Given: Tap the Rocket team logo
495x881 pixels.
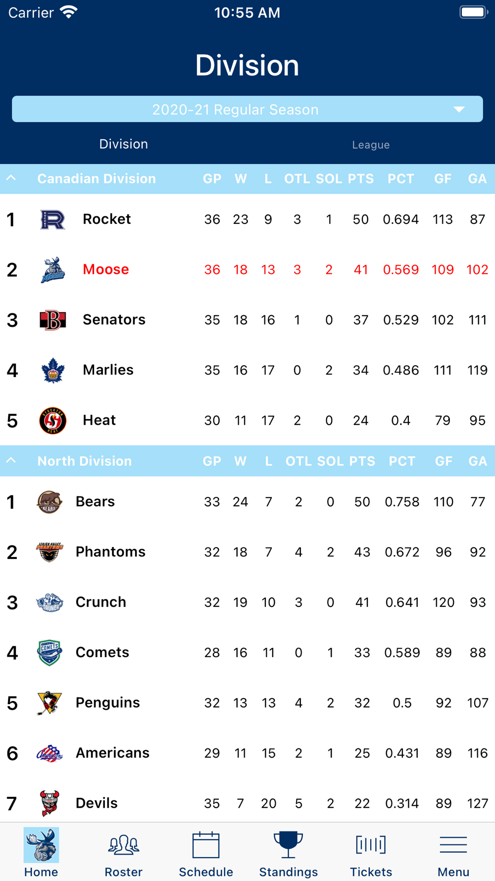Looking at the screenshot, I should [52, 220].
